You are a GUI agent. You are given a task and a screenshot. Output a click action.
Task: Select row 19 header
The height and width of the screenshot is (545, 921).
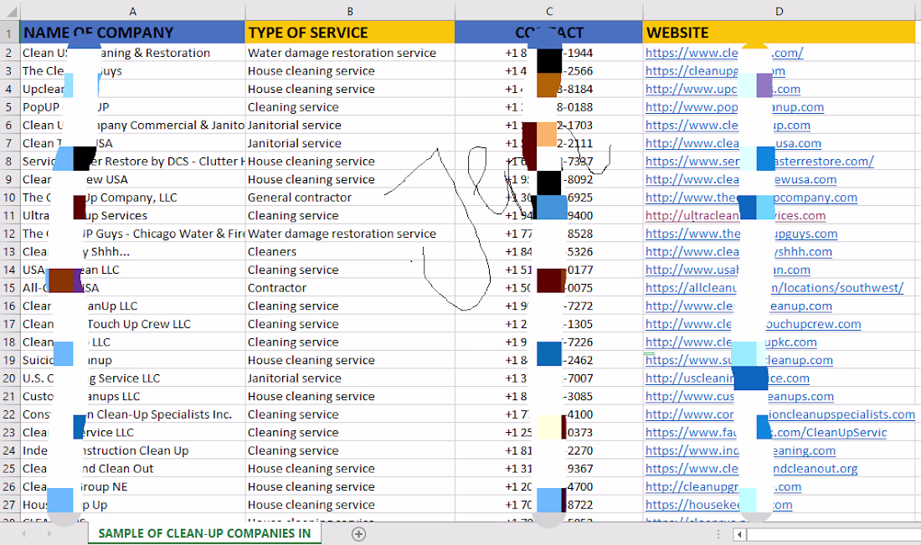click(9, 360)
